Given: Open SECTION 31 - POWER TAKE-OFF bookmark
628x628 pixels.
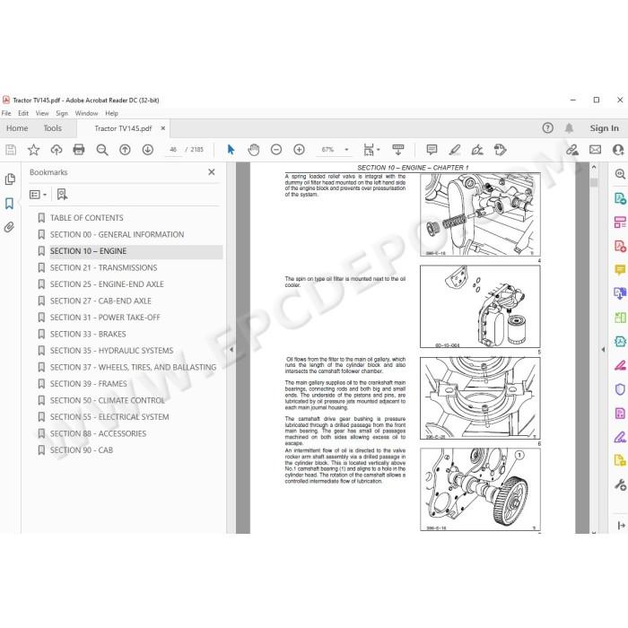Looking at the screenshot, I should 105,318.
